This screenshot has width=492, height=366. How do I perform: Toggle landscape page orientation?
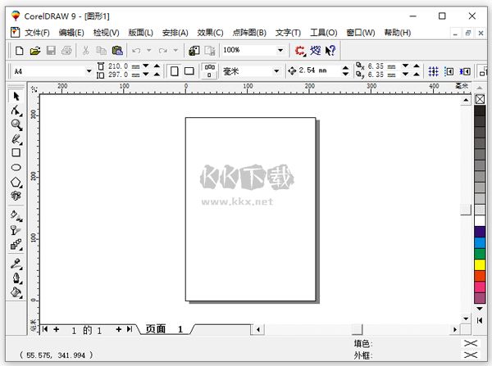189,71
